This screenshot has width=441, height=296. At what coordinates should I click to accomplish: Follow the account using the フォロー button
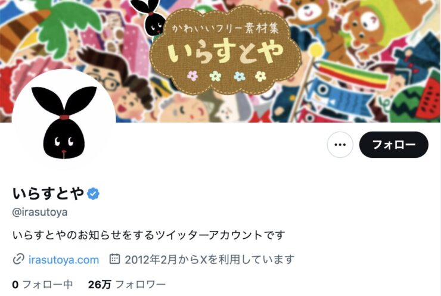click(x=393, y=145)
